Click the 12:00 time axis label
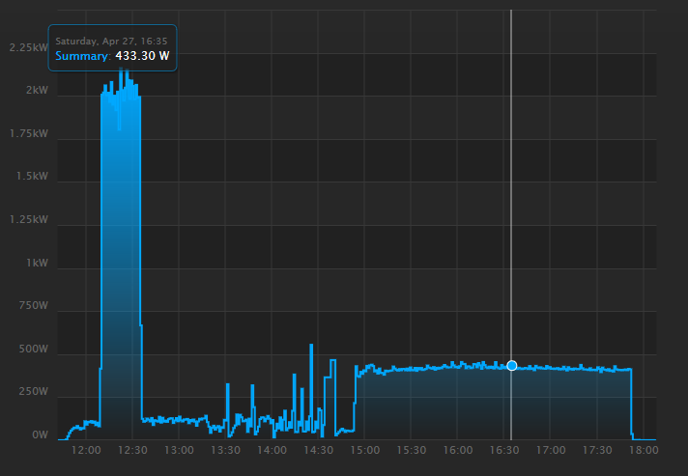The height and width of the screenshot is (476, 688). 86,451
